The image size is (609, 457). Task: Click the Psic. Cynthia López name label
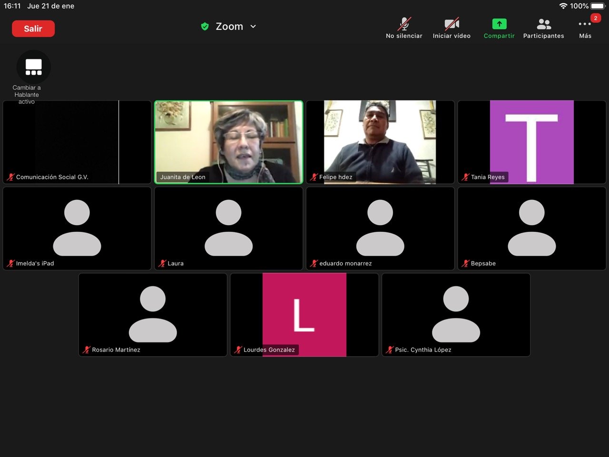tap(423, 350)
